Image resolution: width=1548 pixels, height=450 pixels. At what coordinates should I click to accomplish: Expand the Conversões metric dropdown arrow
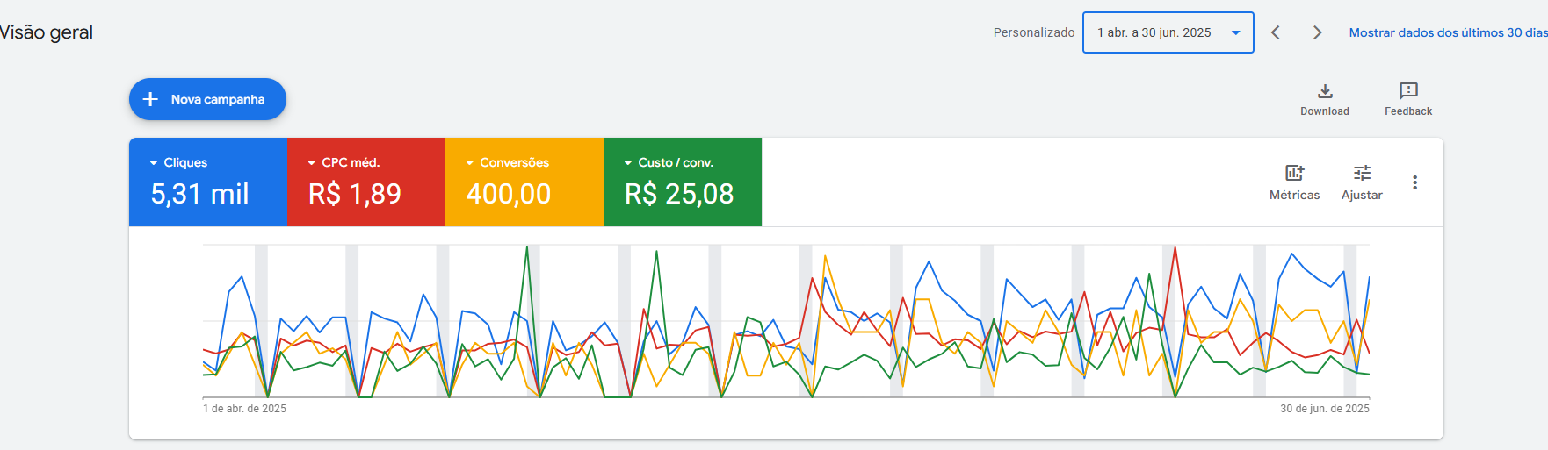[x=470, y=163]
